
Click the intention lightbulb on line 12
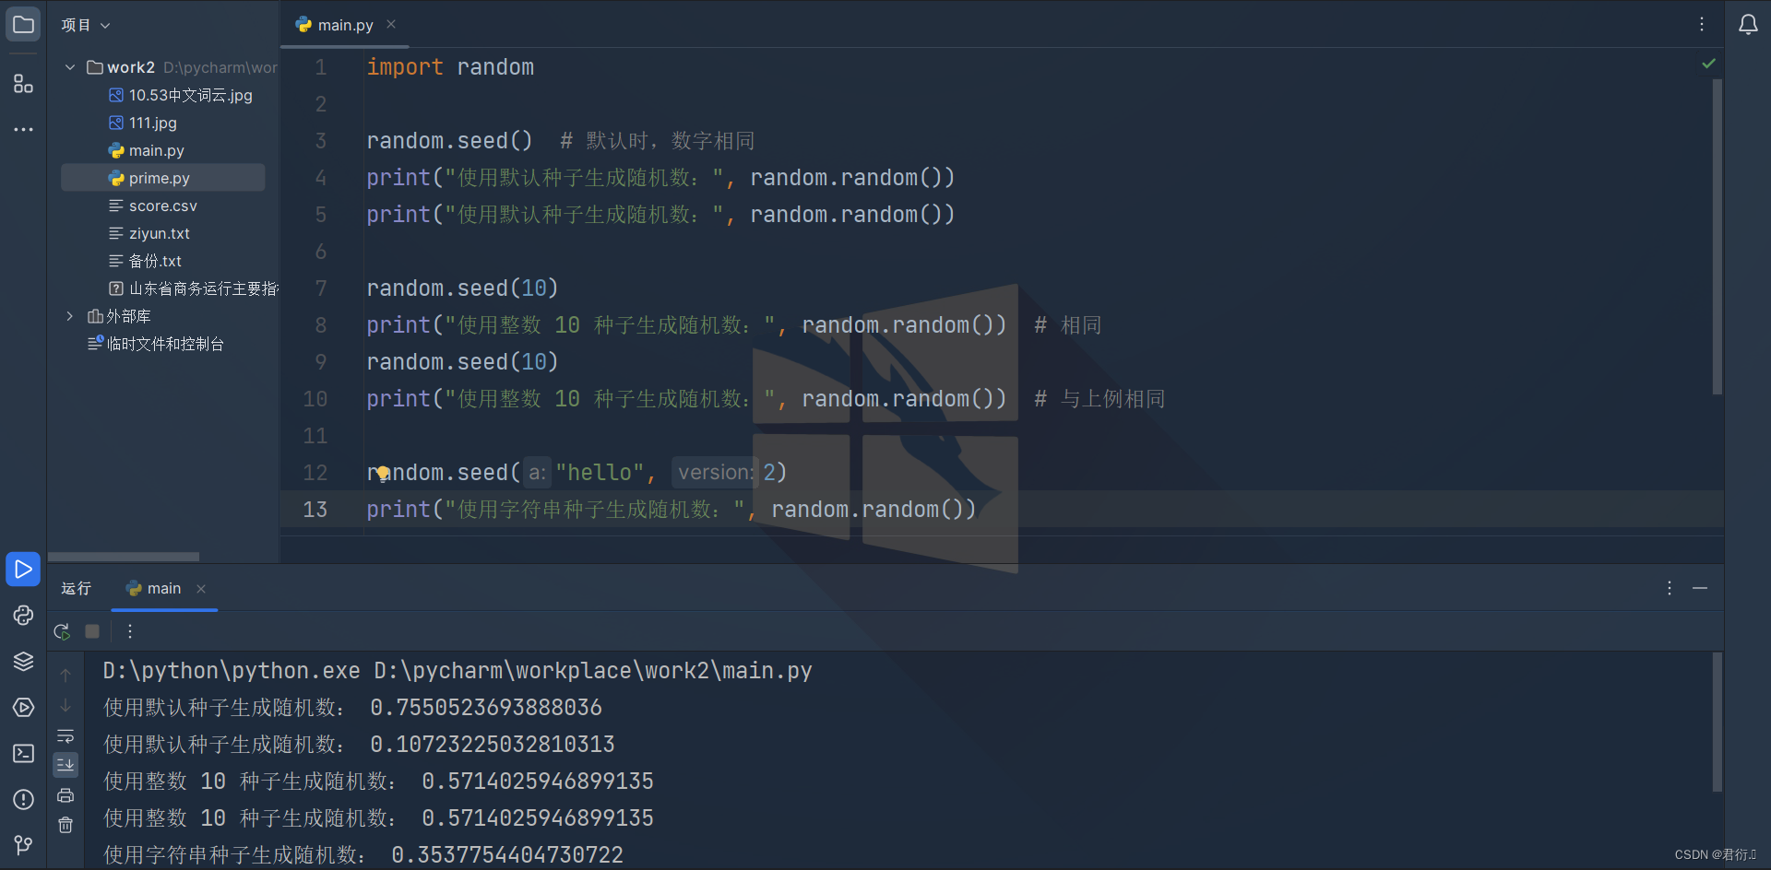click(383, 474)
